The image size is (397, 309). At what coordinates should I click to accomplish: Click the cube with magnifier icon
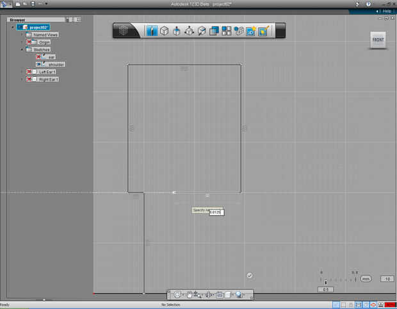pyautogui.click(x=202, y=31)
